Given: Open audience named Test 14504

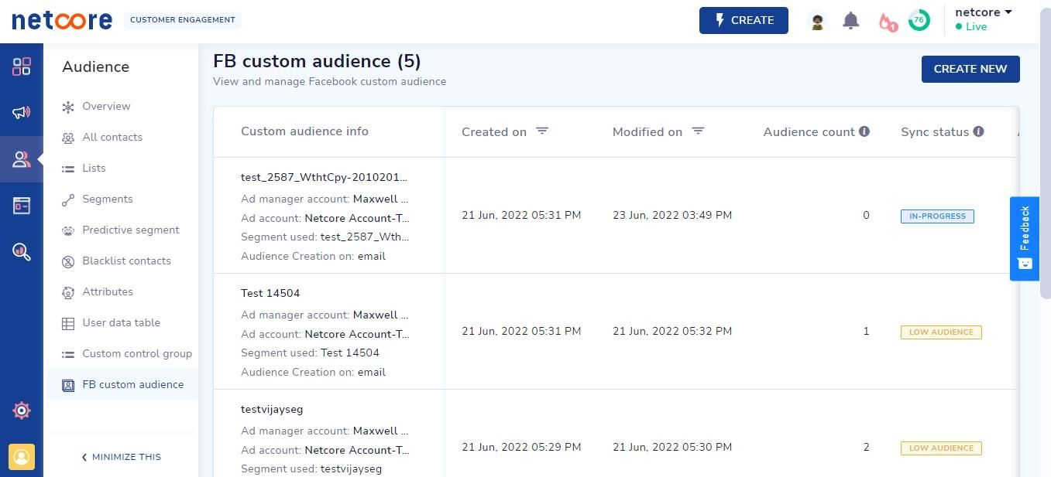Looking at the screenshot, I should 270,293.
